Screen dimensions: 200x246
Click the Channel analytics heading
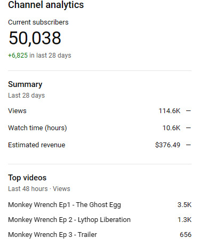[x=46, y=5]
